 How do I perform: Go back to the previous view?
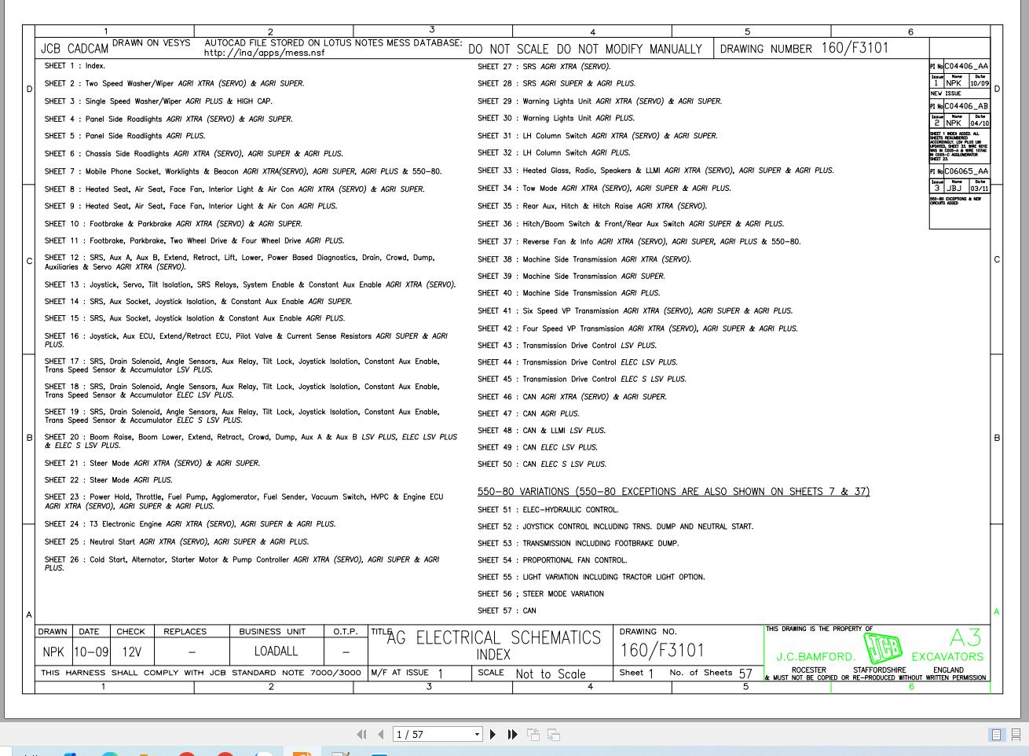coord(533,734)
